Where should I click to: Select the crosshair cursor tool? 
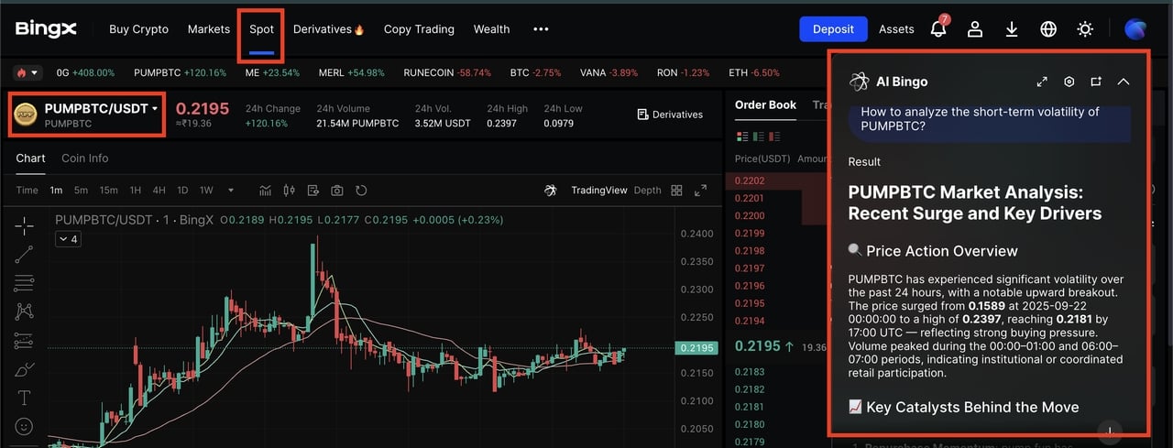(x=25, y=225)
